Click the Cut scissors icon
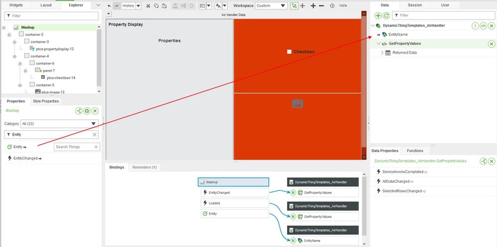The width and height of the screenshot is (497, 247). click(148, 5)
